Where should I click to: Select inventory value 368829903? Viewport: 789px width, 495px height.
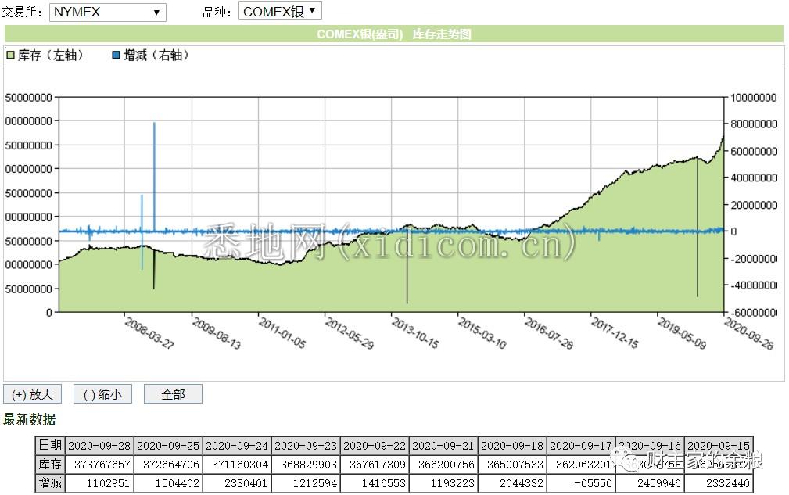point(308,465)
